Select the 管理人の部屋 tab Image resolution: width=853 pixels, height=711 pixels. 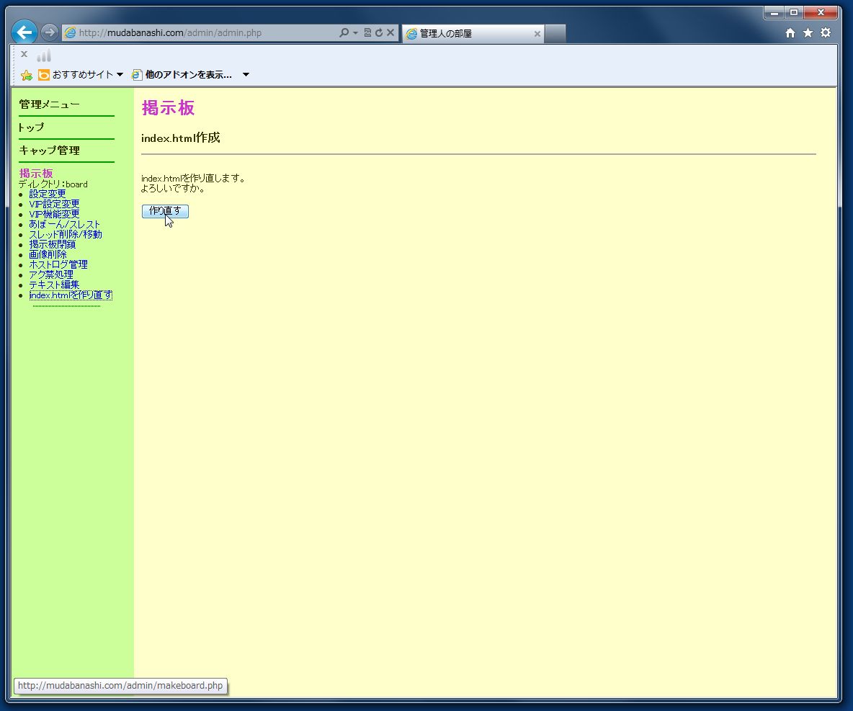[x=473, y=33]
